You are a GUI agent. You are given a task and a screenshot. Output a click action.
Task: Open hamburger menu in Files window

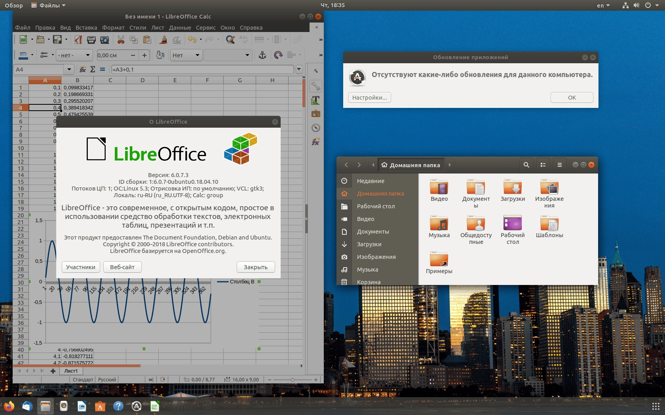pos(559,165)
